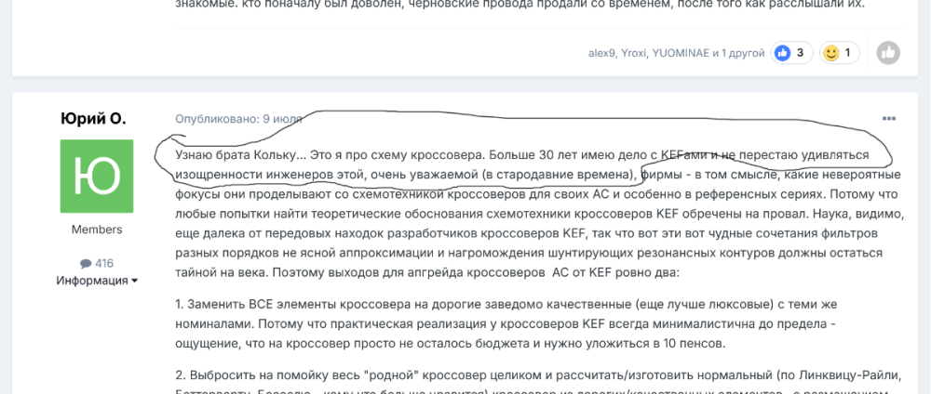Click the yellow smiley reaction icon

click(830, 53)
